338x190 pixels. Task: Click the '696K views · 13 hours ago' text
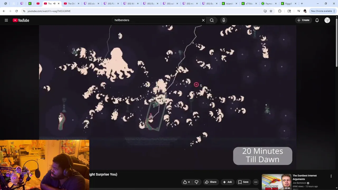[x=305, y=187]
